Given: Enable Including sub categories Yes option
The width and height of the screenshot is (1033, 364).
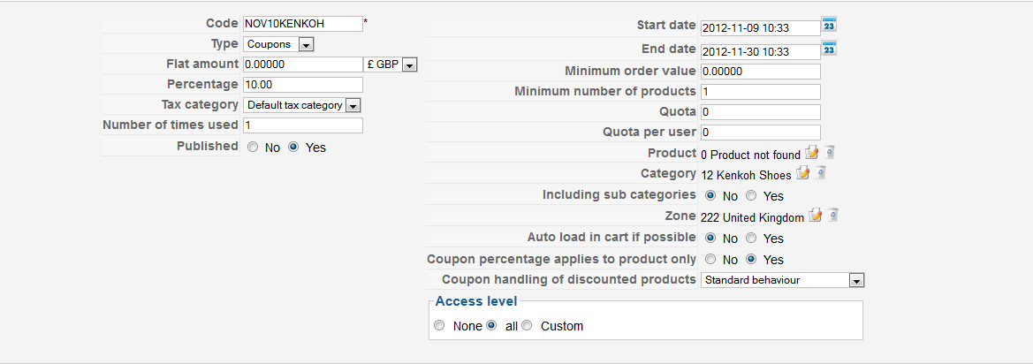Looking at the screenshot, I should point(751,196).
